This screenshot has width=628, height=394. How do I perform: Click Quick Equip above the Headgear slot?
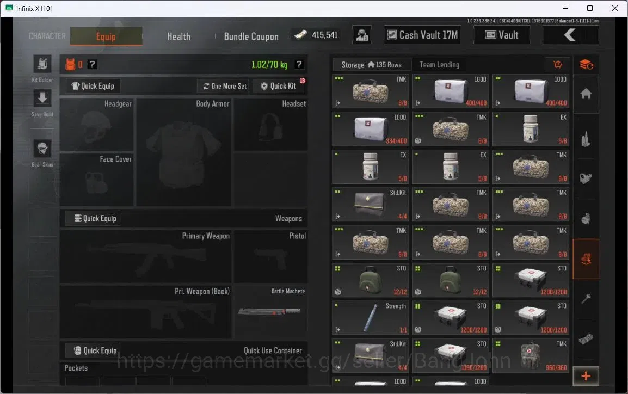click(93, 85)
